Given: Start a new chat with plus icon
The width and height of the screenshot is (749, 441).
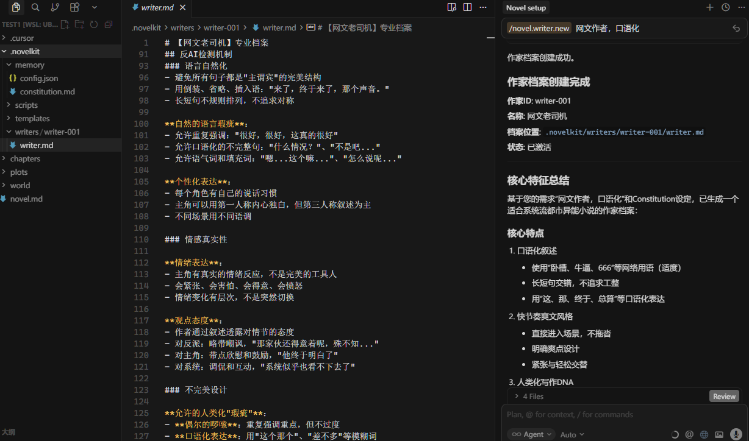Looking at the screenshot, I should point(709,7).
